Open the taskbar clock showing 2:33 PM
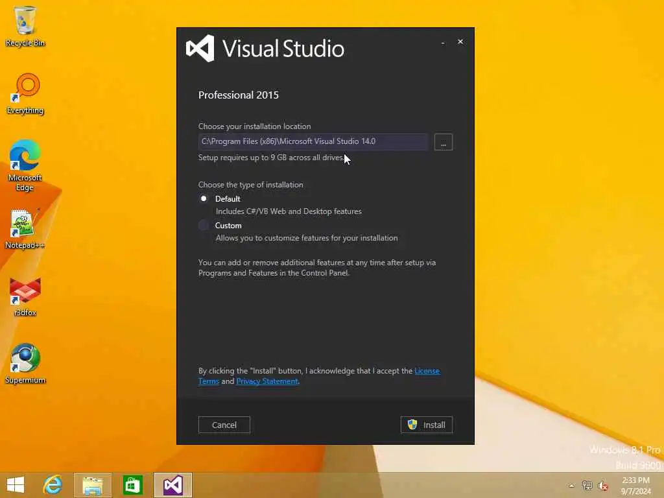 (635, 486)
